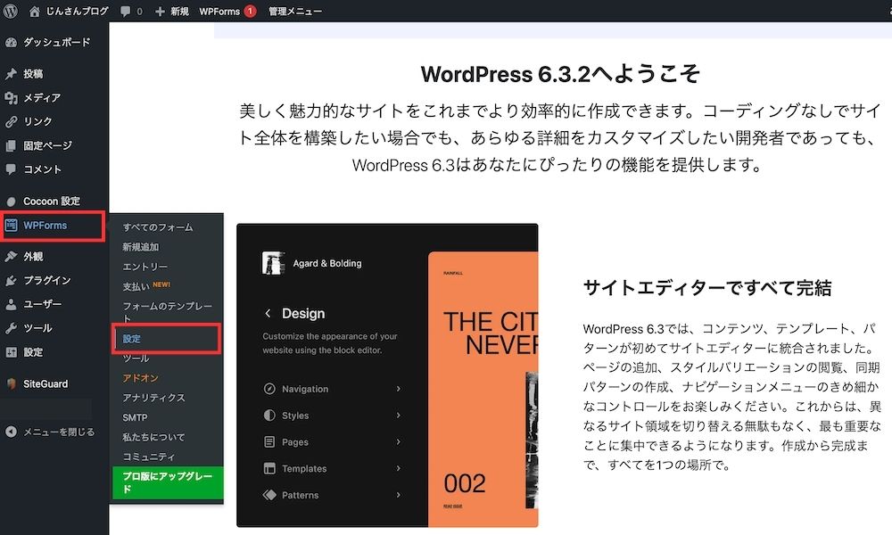The height and width of the screenshot is (535, 892).
Task: Click the home icon beside じんさんブログ
Action: 34,12
